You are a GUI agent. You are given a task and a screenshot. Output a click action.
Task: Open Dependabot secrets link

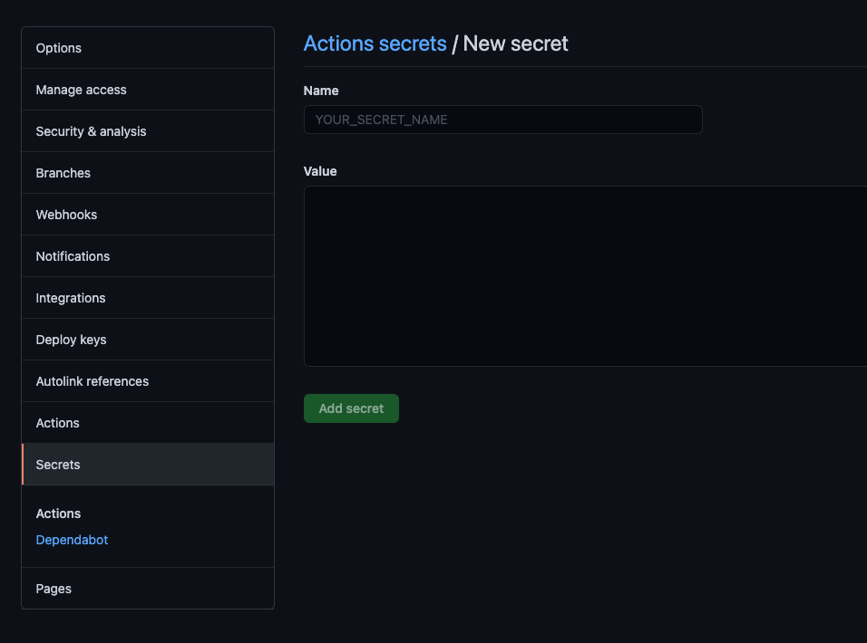point(72,540)
